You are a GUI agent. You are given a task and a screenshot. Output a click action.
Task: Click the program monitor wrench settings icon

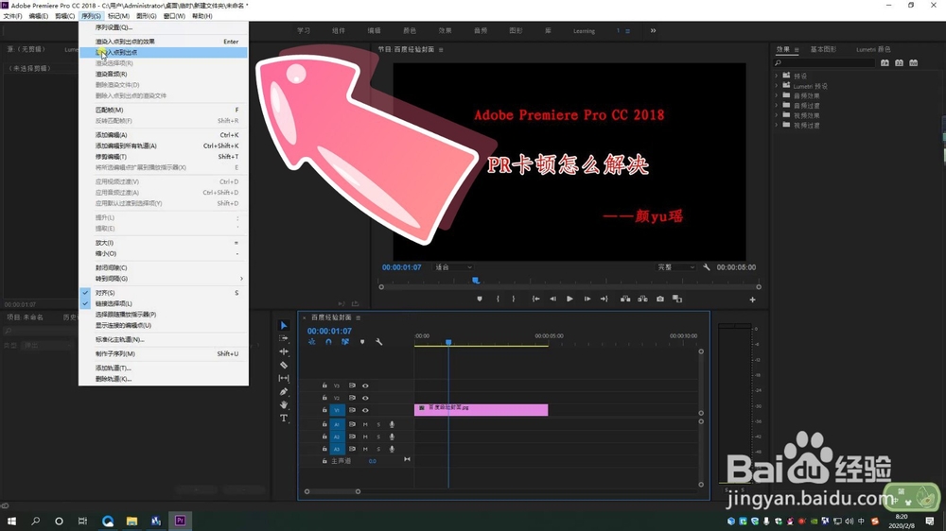[707, 267]
